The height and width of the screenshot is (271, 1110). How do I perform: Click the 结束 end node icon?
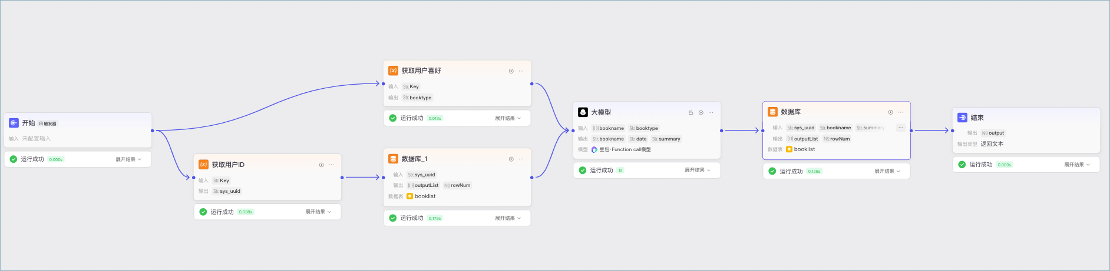[x=962, y=118]
